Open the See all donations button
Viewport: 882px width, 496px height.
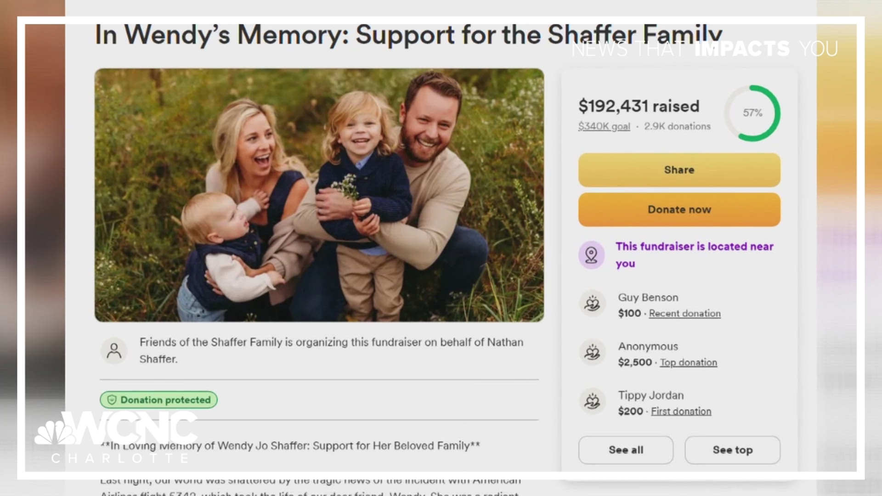pos(626,450)
